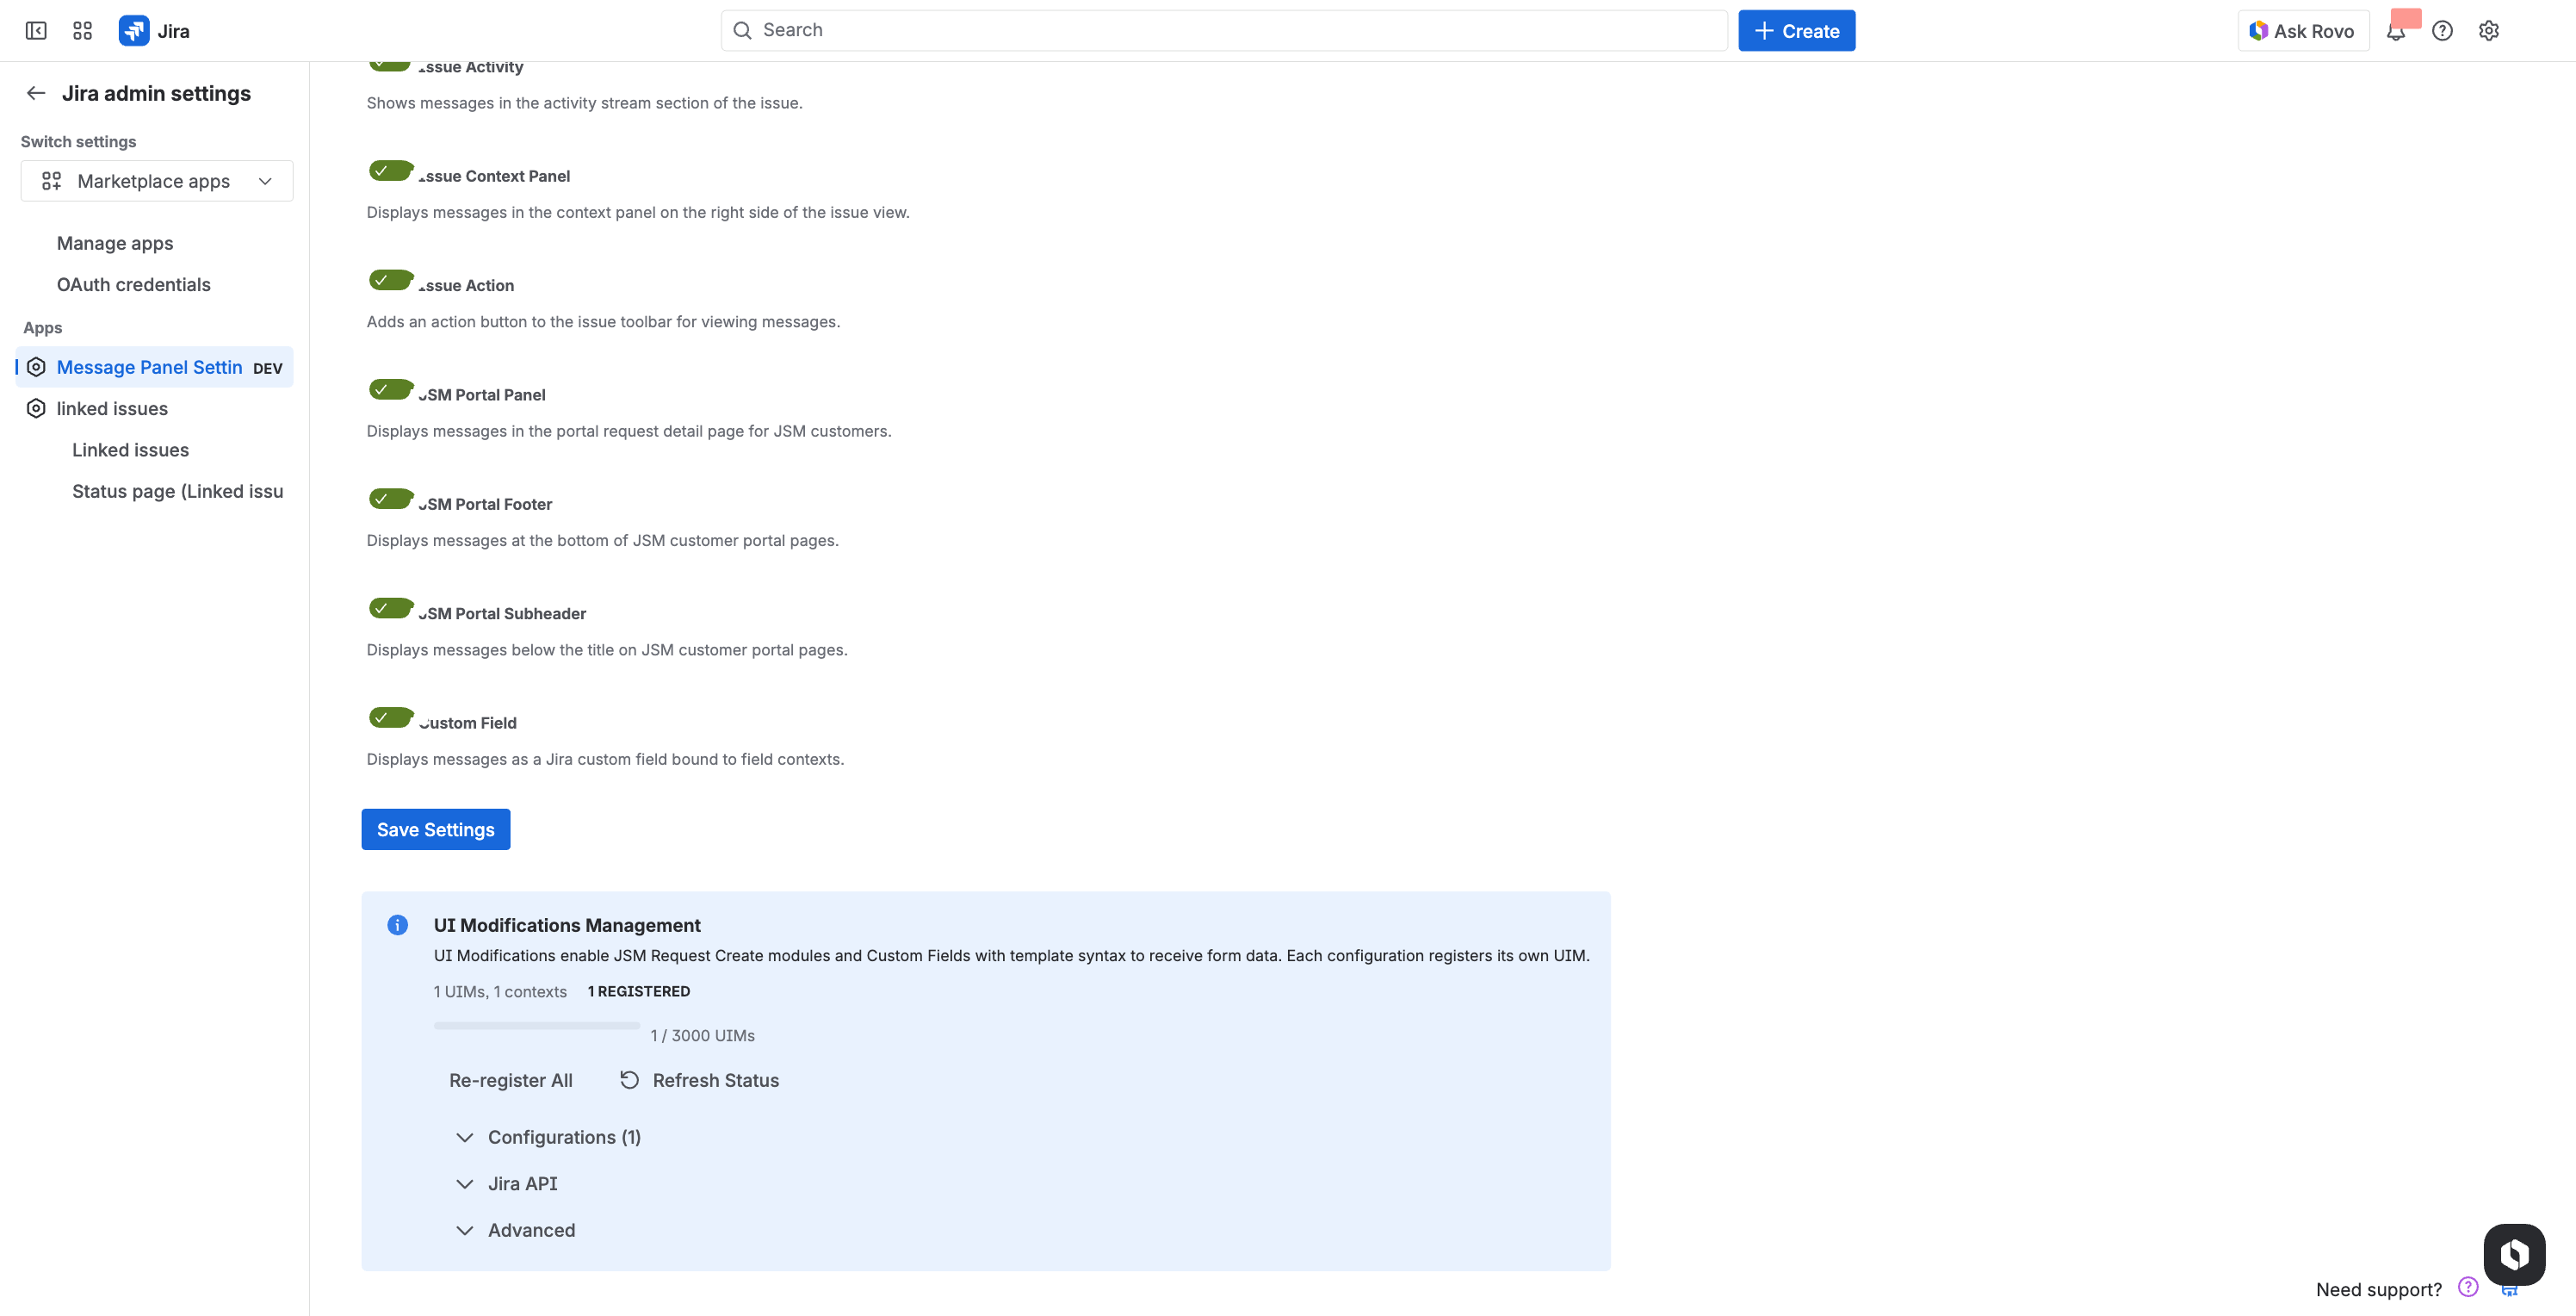Click the Save Settings button
Screen dimensions: 2576x1316
point(435,829)
